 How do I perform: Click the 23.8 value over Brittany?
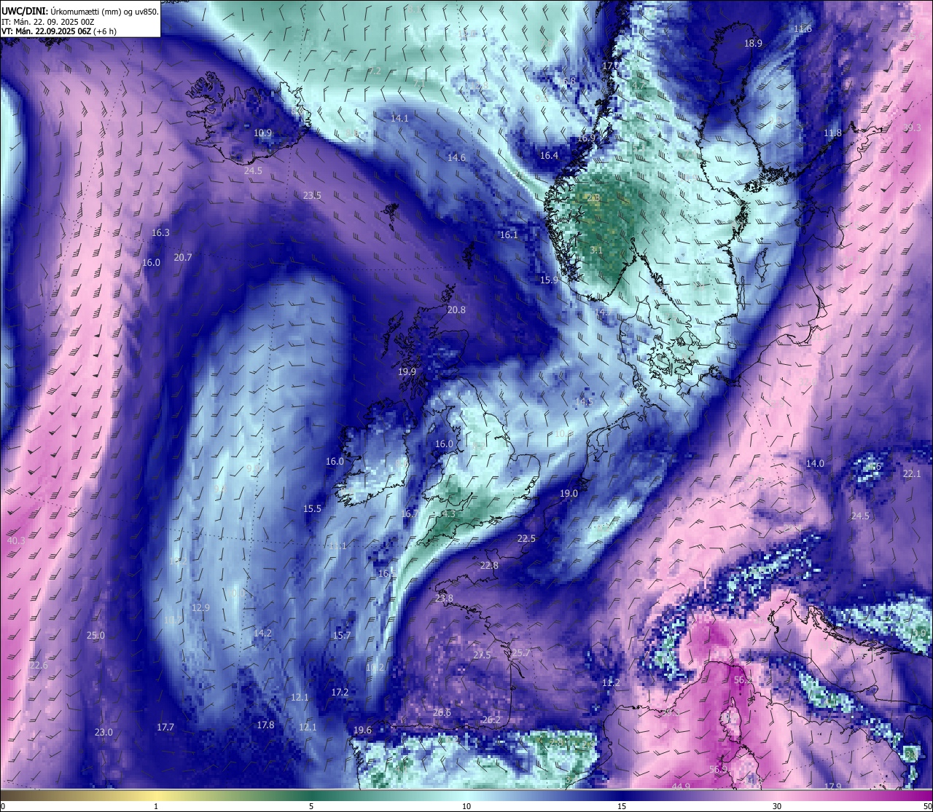point(444,598)
